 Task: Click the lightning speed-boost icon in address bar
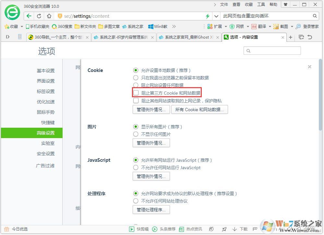pos(207,16)
